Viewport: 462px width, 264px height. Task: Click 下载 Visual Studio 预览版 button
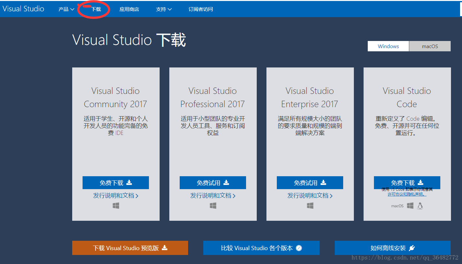[x=130, y=248]
